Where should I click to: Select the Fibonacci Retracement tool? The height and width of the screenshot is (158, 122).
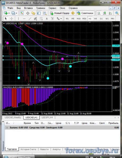click(41, 19)
